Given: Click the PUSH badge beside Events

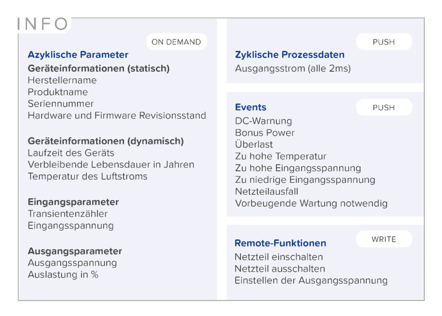Looking at the screenshot, I should 384,108.
